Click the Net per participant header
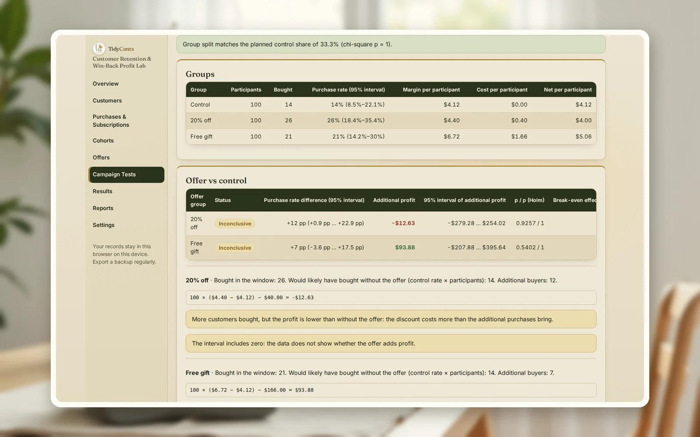700x437 pixels. coord(567,90)
